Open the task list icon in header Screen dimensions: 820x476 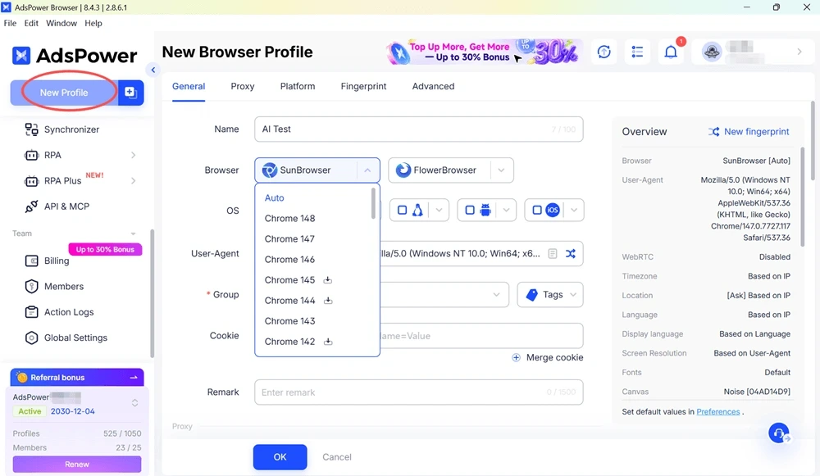coord(637,52)
